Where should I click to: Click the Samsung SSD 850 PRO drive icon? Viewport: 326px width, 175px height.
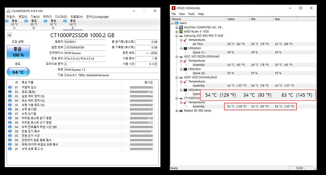(x=181, y=36)
